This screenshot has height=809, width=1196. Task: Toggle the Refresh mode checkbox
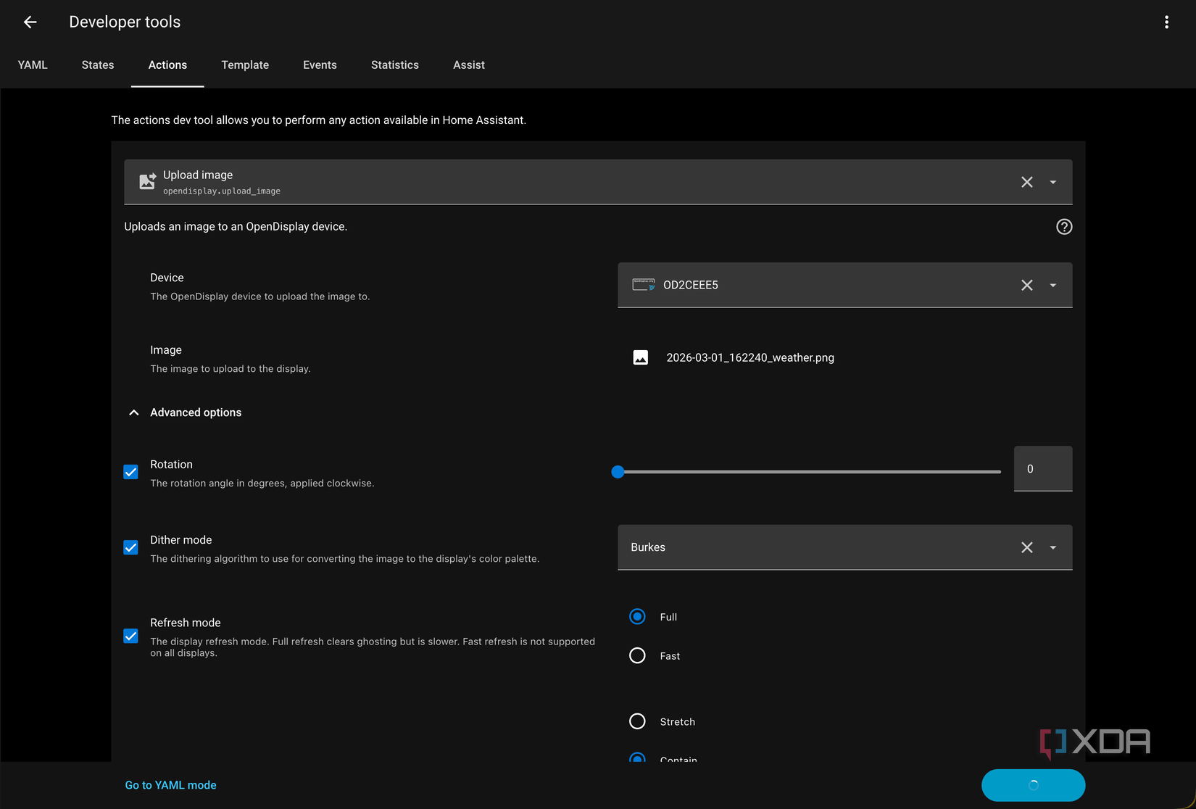(x=131, y=636)
